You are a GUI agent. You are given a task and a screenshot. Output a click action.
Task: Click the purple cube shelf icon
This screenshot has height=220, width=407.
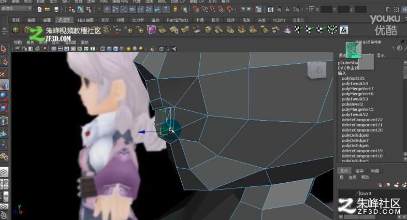151,30
